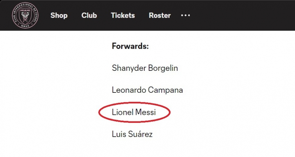
Task: Select the last forward, Suárez
Action: 132,134
